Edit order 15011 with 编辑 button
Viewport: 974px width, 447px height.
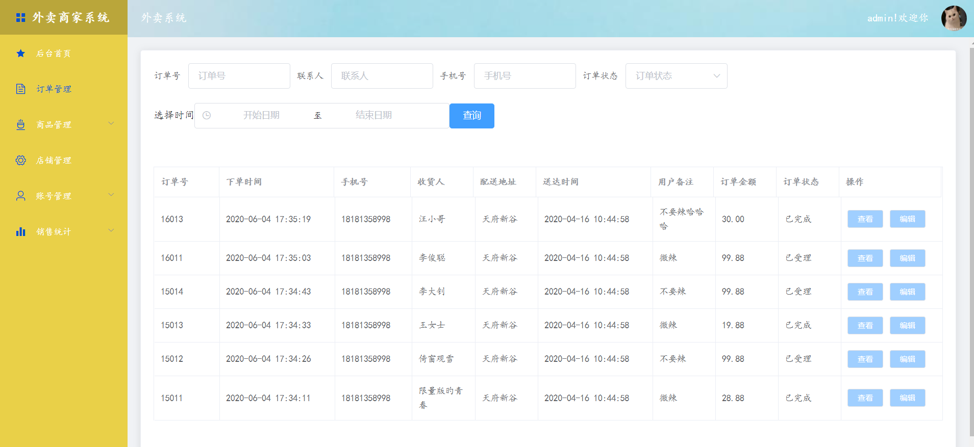908,398
